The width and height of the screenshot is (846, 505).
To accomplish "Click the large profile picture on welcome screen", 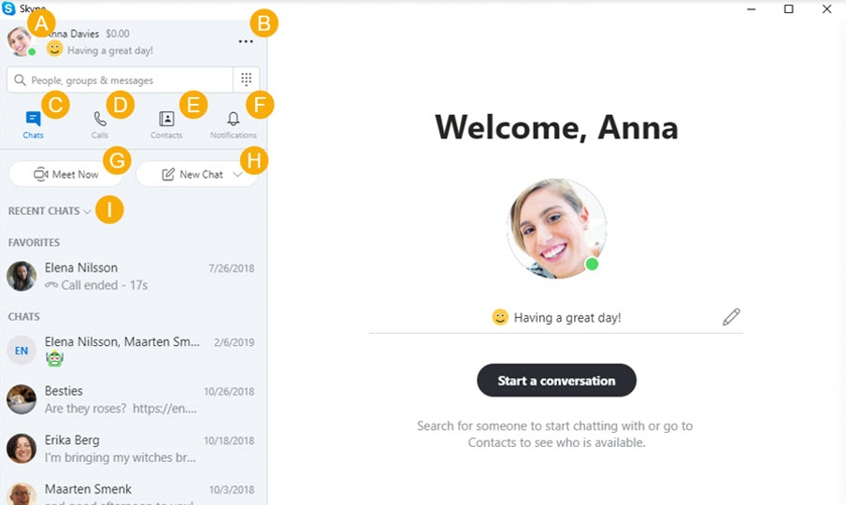I will tap(556, 229).
